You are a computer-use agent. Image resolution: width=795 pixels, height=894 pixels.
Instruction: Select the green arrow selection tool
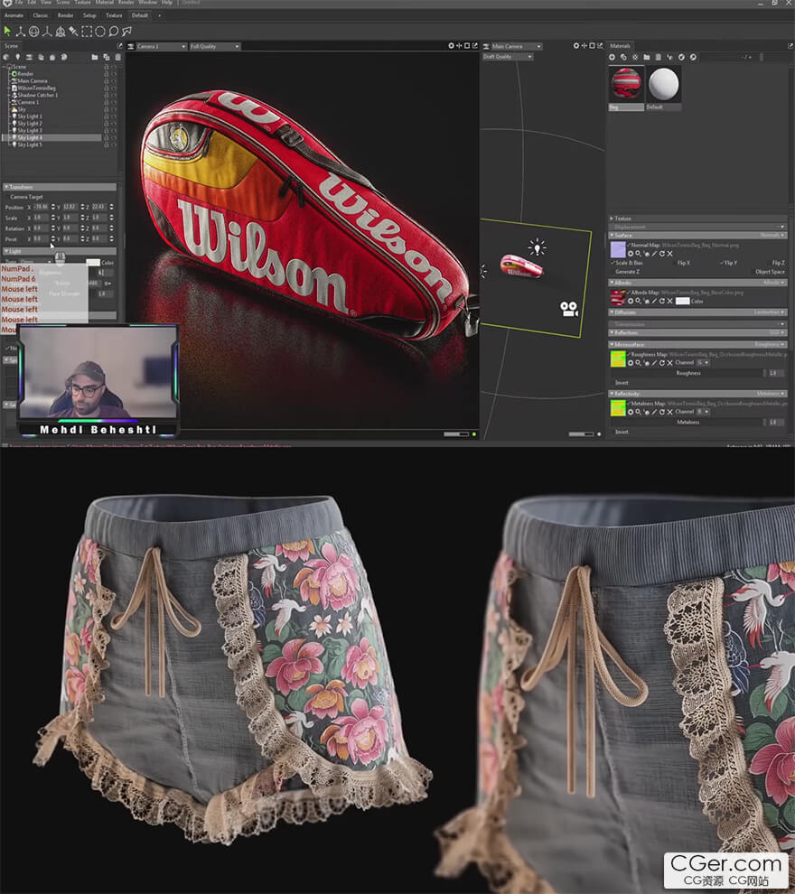[x=7, y=32]
